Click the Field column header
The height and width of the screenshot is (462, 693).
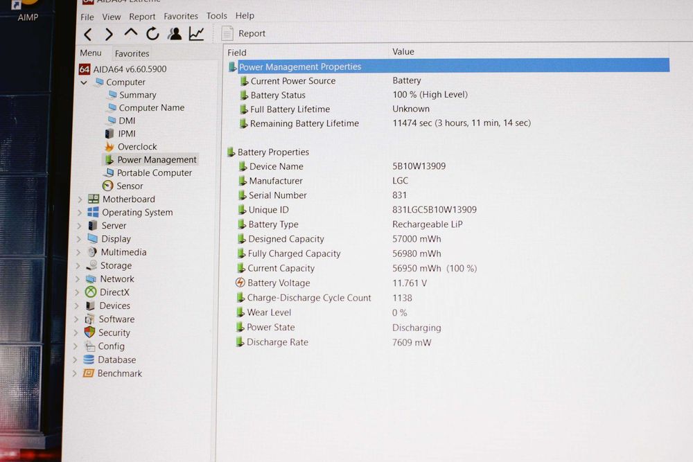[237, 53]
